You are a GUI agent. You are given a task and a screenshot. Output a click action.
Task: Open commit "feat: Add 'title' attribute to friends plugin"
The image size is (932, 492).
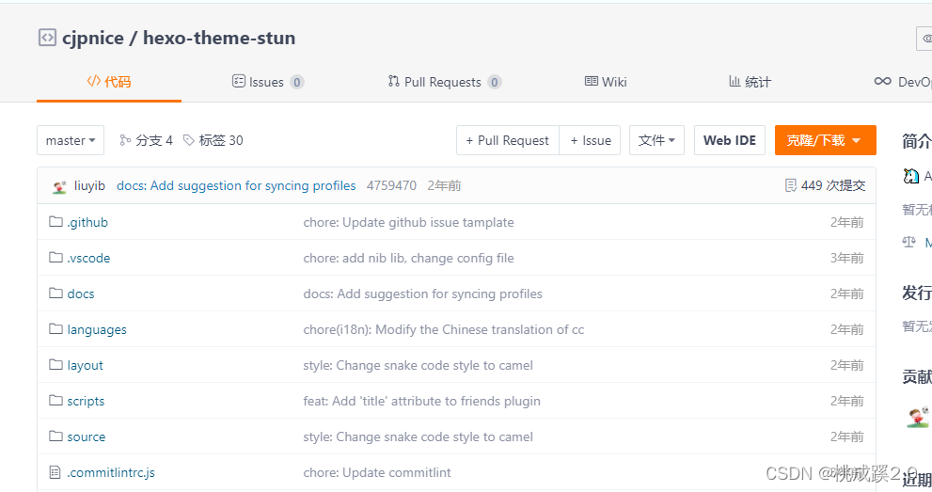click(422, 401)
